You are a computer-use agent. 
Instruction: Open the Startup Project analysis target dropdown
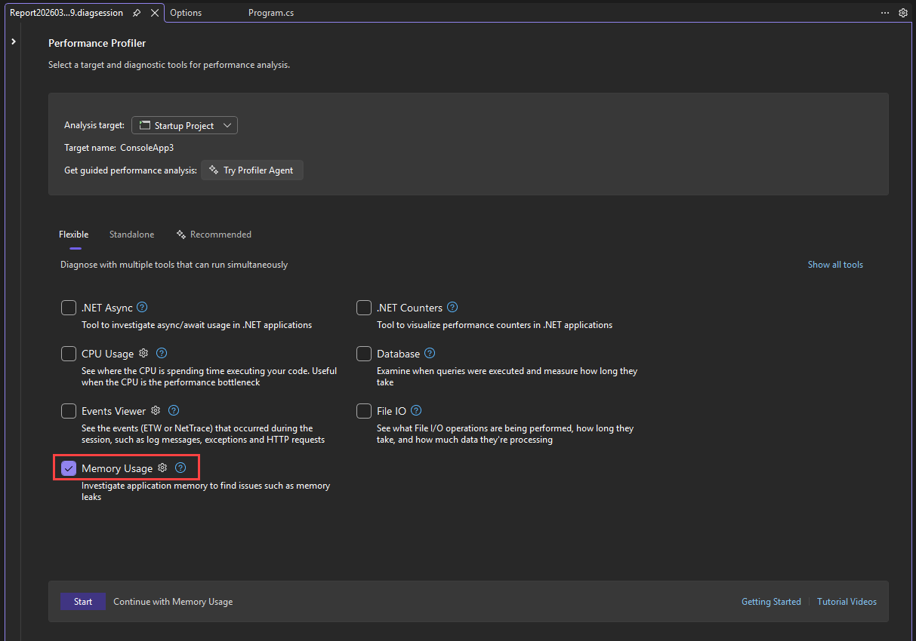tap(184, 124)
